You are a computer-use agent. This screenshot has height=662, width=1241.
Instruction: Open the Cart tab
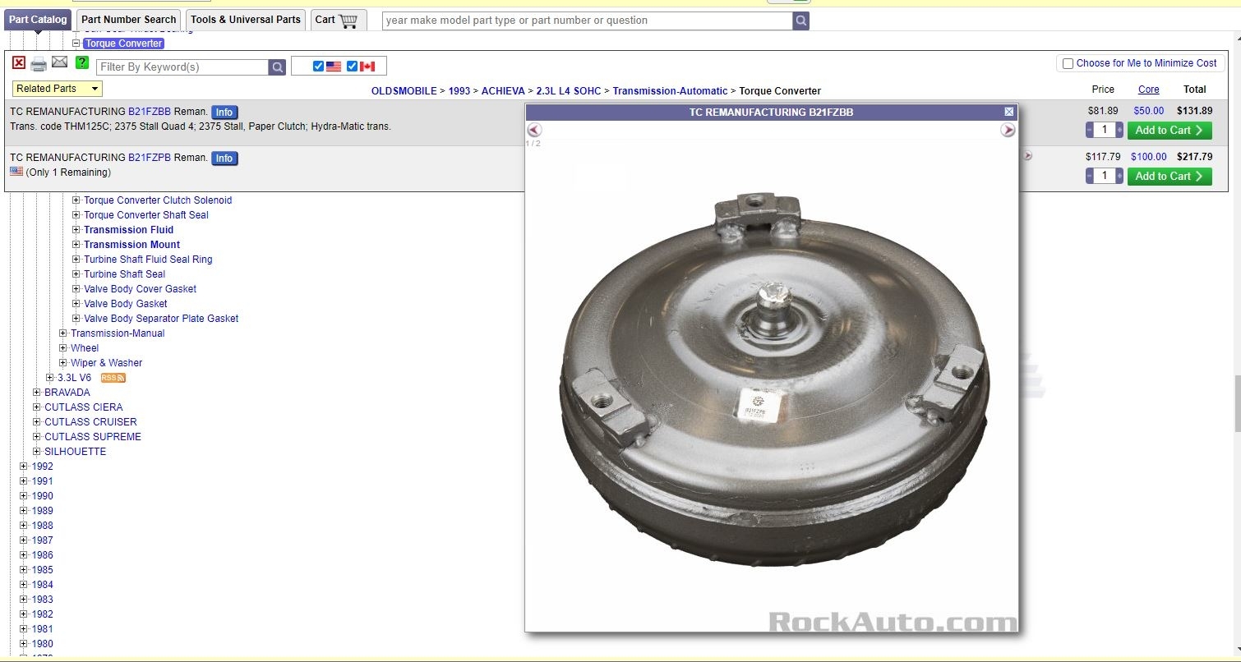click(338, 20)
